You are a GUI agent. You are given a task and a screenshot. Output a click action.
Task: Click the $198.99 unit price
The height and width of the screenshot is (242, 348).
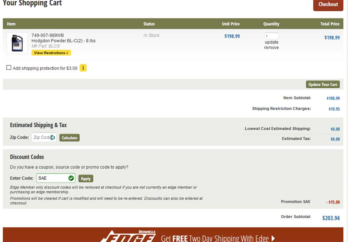click(232, 36)
